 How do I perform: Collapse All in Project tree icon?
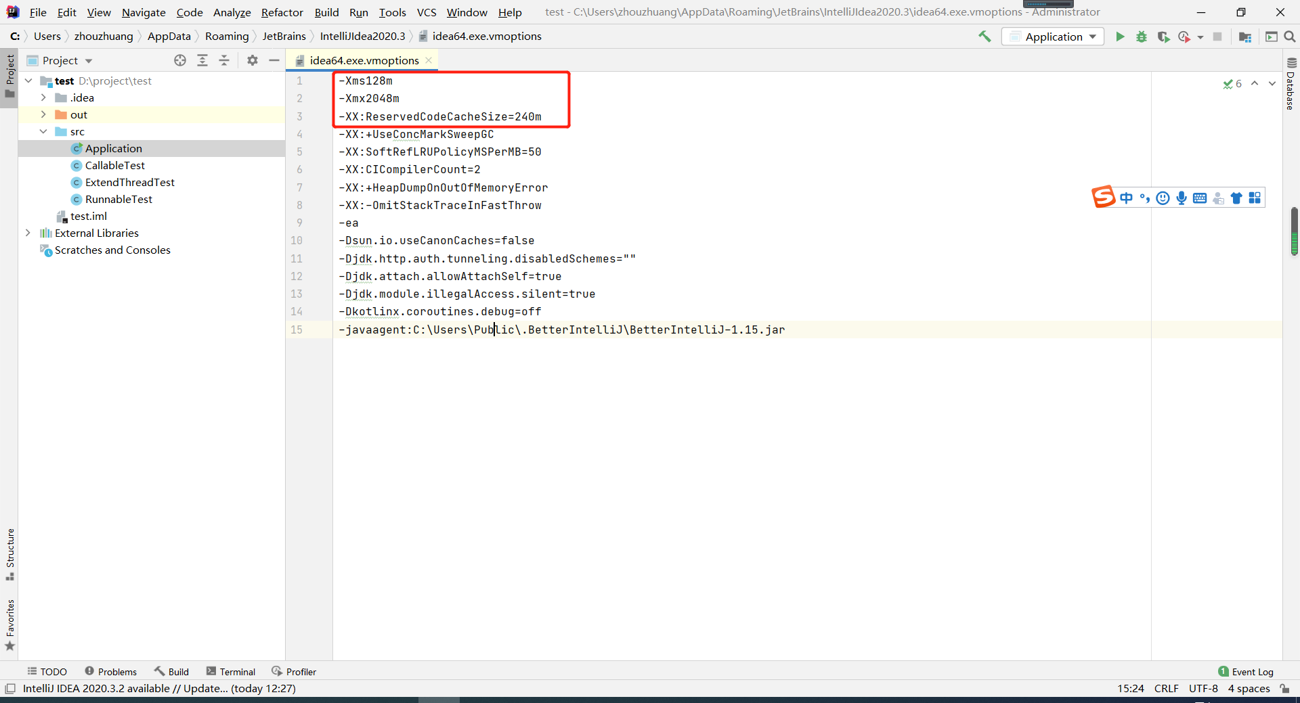pos(224,60)
